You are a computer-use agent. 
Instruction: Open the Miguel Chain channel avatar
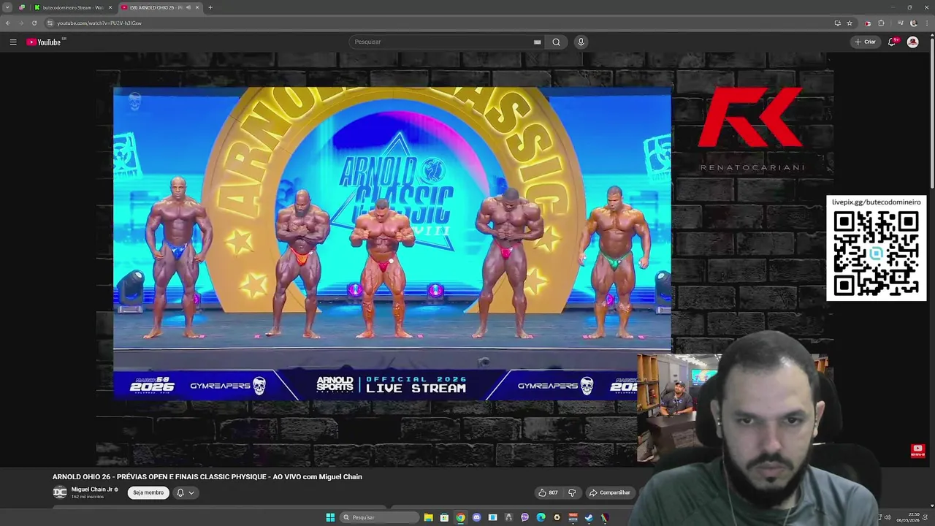click(60, 492)
